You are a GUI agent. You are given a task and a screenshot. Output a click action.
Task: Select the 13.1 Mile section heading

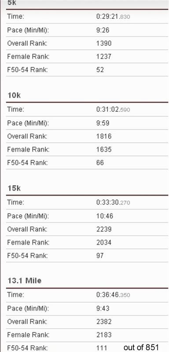pyautogui.click(x=25, y=281)
